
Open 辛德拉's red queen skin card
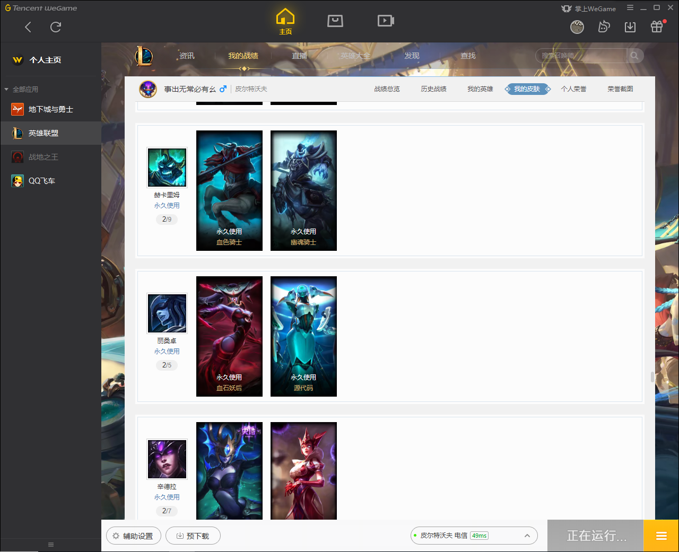[x=303, y=471]
